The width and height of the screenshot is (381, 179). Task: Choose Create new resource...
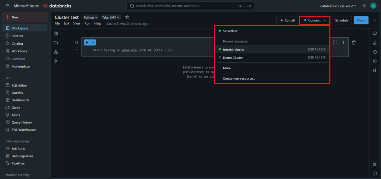point(272,79)
